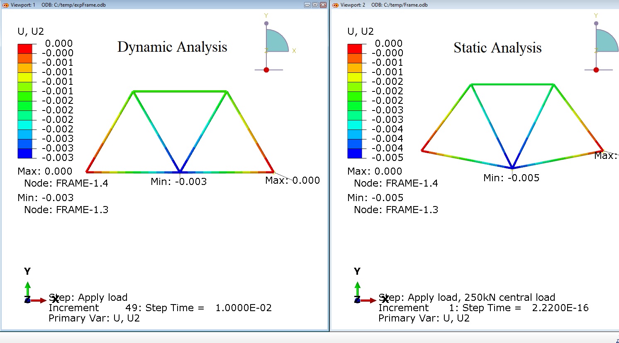Viewport: 619px width, 343px height.
Task: Pick the top horizontal member of the dynamic frame
Action: point(180,91)
